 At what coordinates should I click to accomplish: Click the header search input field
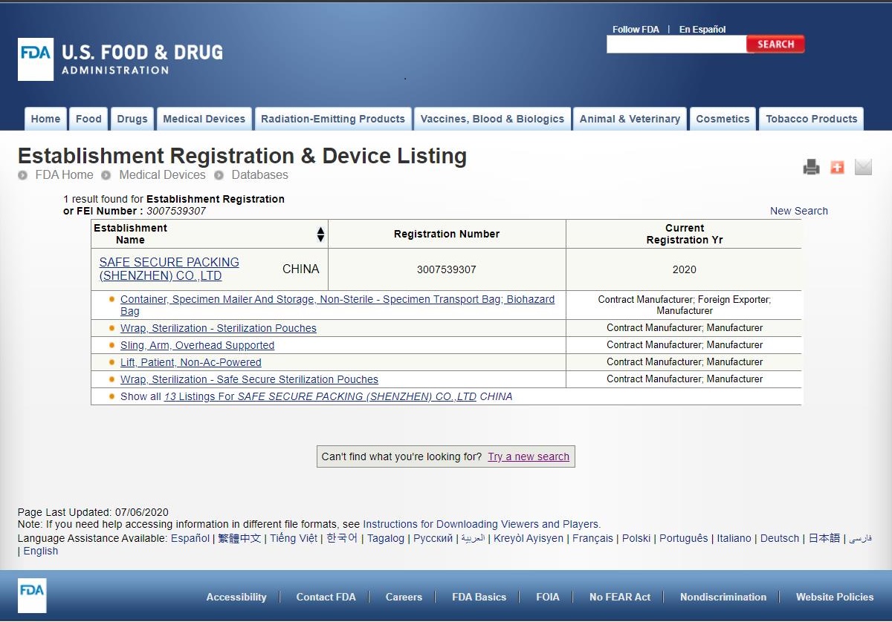(x=676, y=45)
